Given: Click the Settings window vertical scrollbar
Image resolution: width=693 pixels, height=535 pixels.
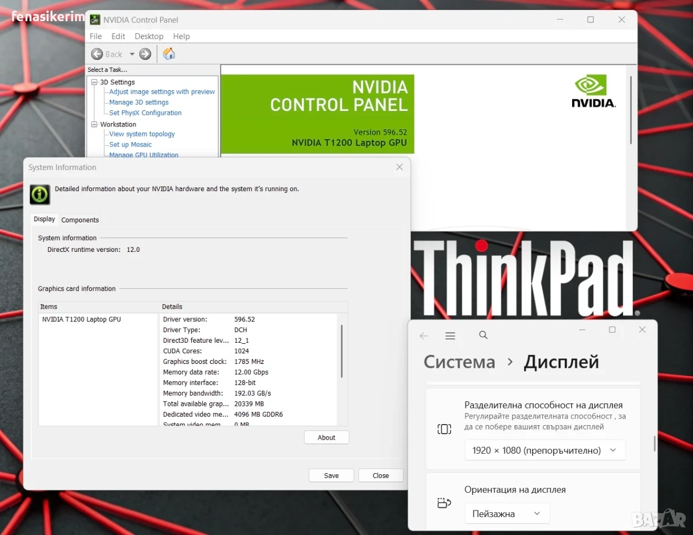Looking at the screenshot, I should tap(655, 444).
